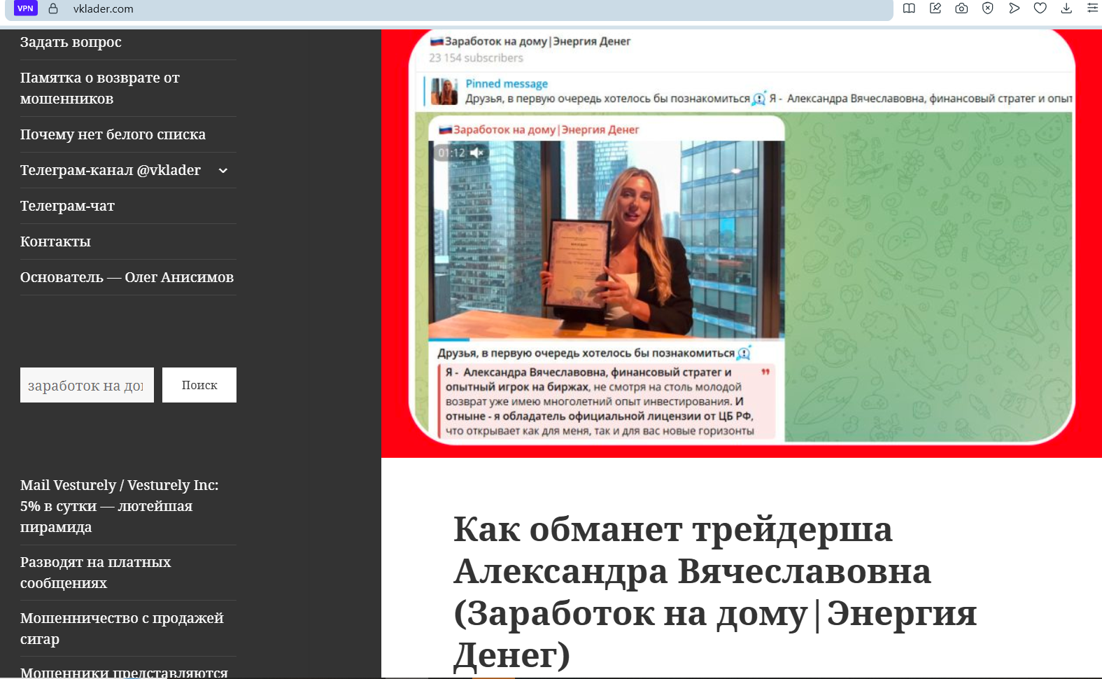Open the downloads icon
Image resolution: width=1102 pixels, height=679 pixels.
(1066, 8)
